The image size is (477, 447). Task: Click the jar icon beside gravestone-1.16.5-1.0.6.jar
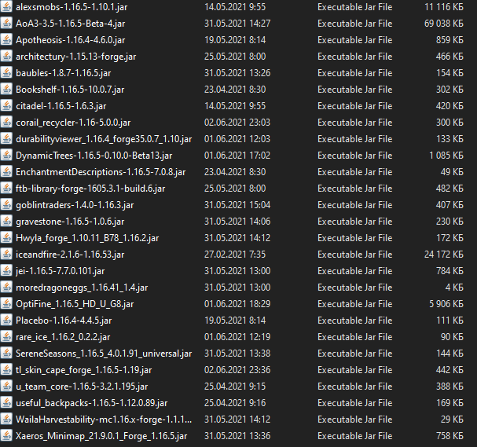(6, 221)
